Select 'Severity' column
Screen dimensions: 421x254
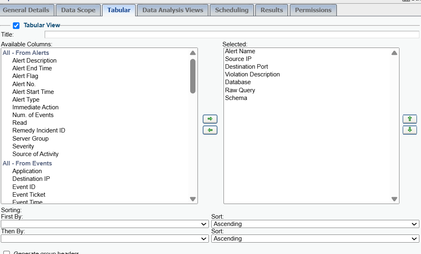point(23,147)
